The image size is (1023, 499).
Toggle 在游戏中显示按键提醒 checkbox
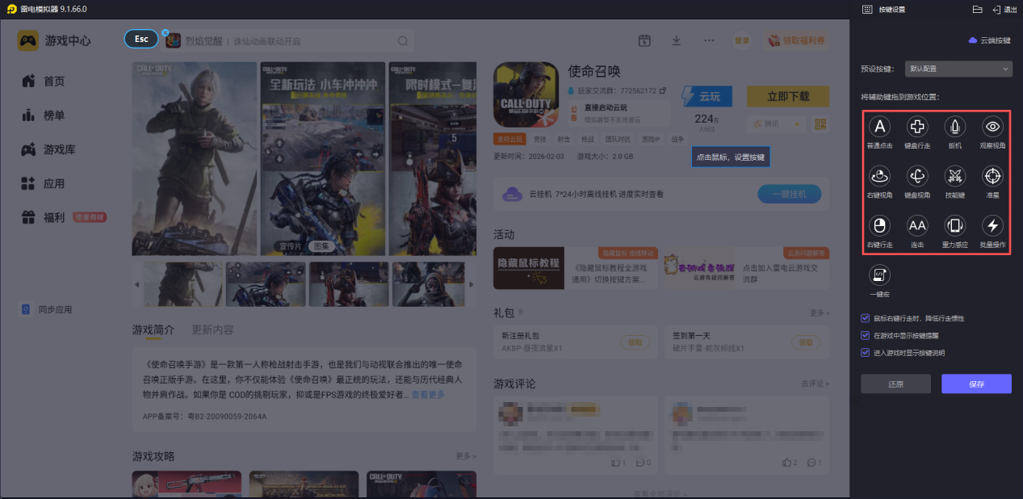(866, 335)
